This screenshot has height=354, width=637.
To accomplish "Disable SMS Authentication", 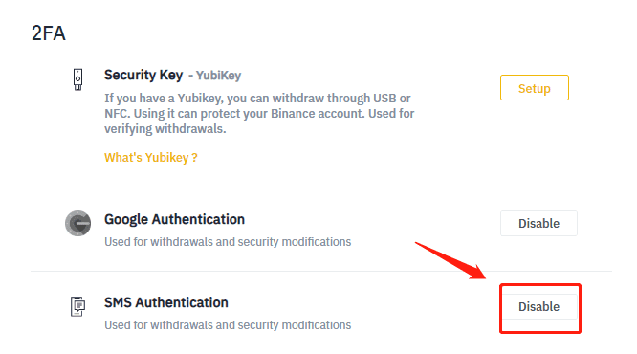I will pos(538,306).
